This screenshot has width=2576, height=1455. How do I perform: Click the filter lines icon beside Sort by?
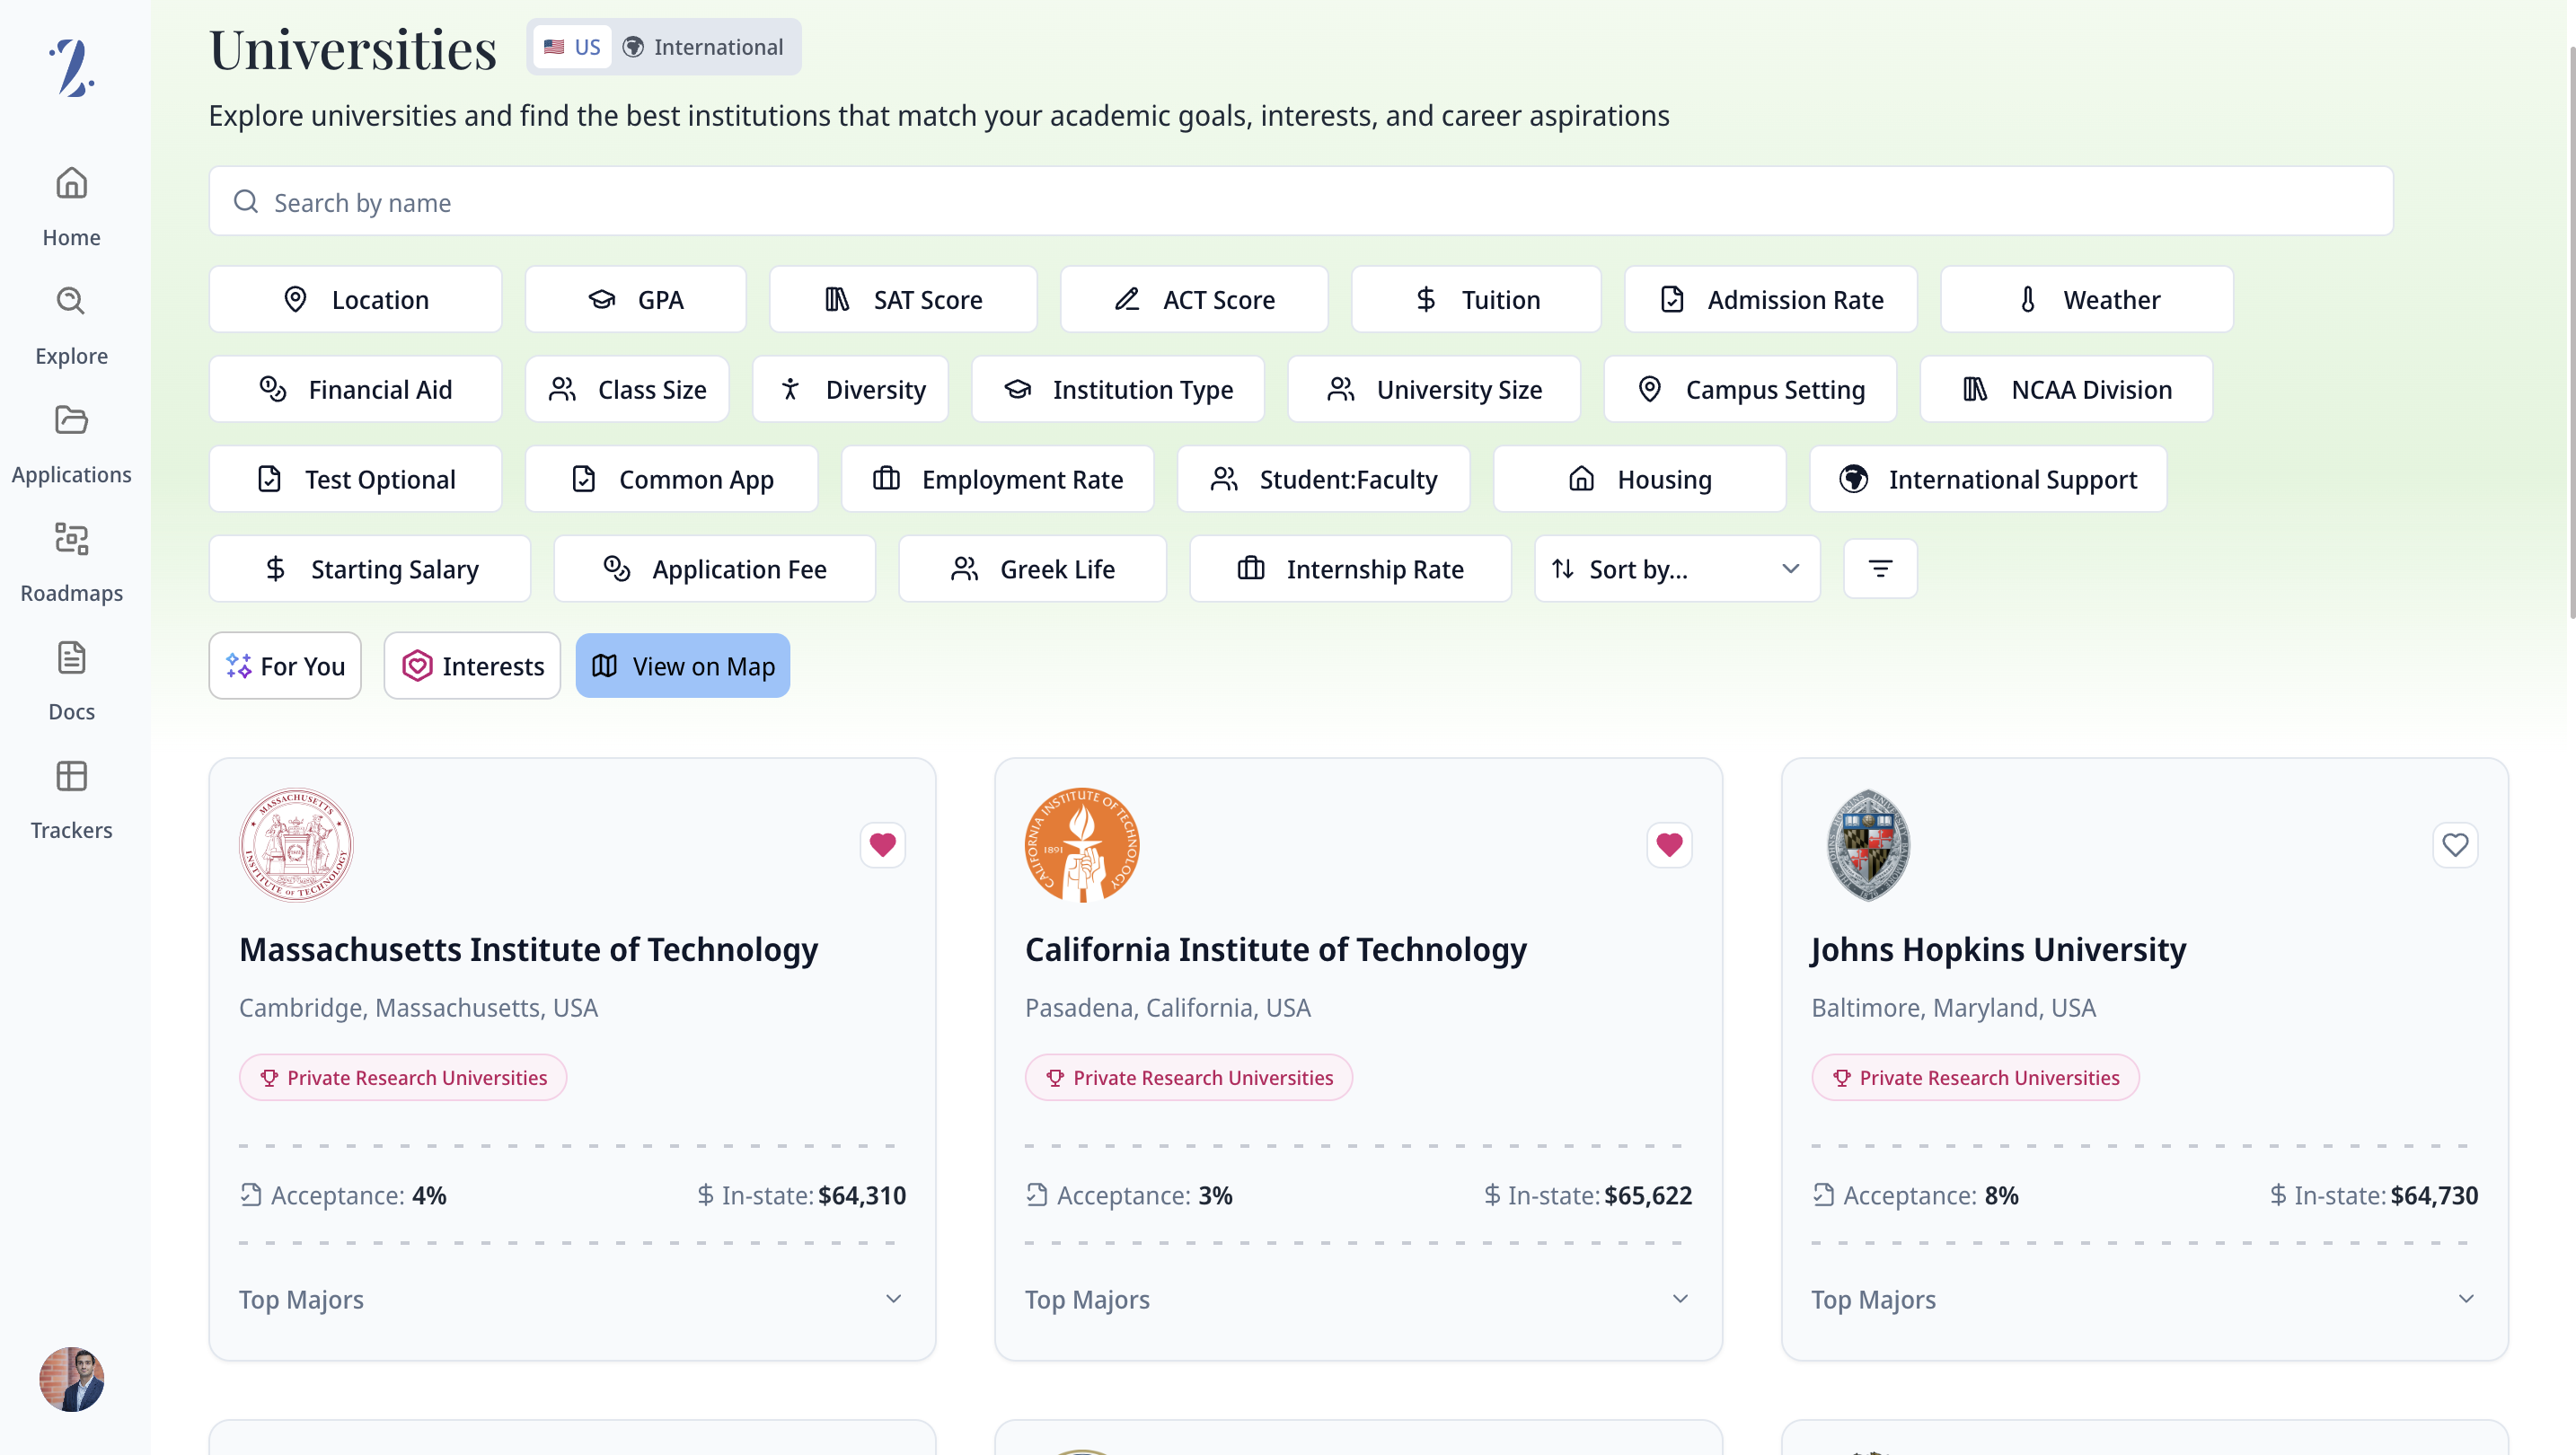[1880, 569]
